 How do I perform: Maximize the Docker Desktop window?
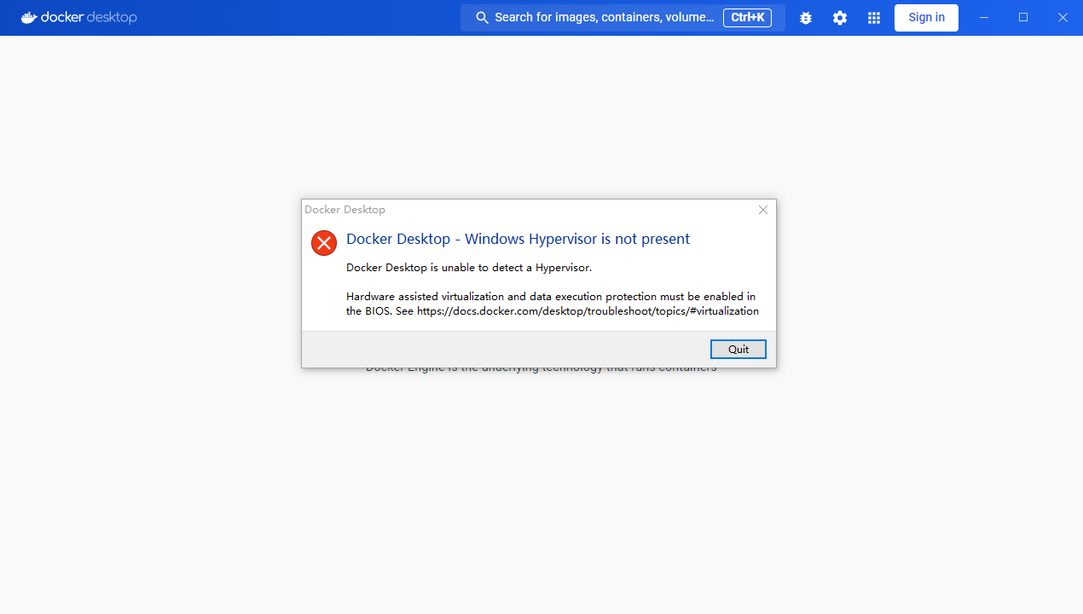pos(1023,18)
